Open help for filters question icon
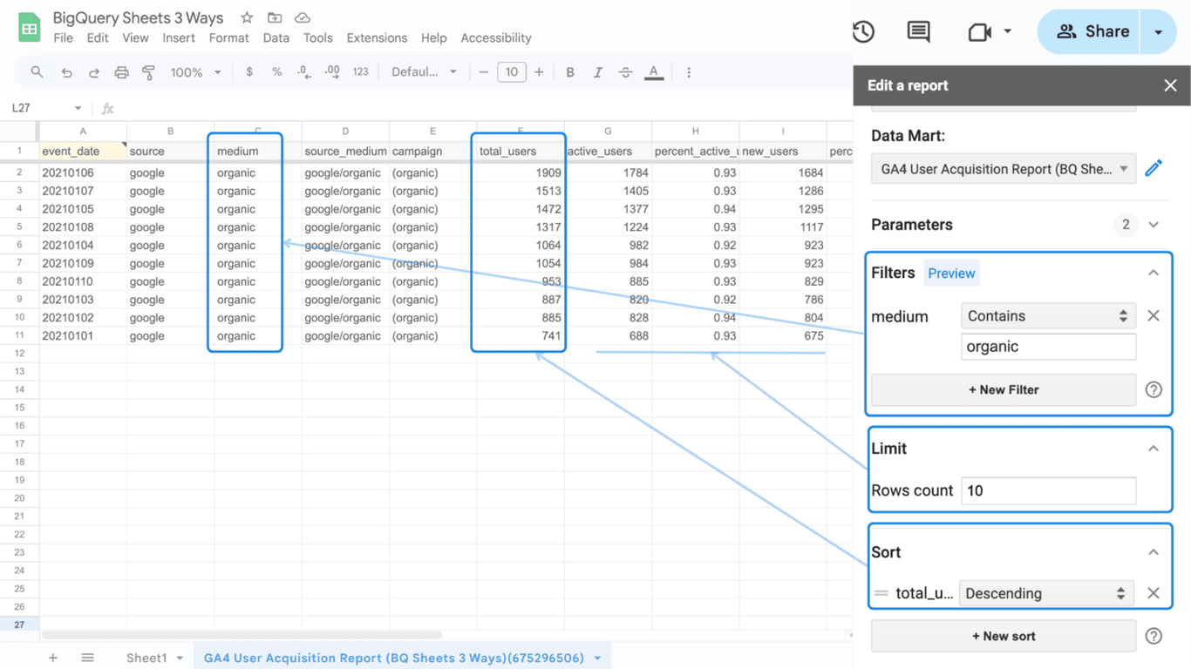 [x=1154, y=389]
